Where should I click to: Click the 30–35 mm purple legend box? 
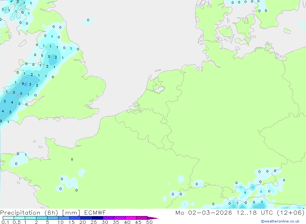click(109, 218)
